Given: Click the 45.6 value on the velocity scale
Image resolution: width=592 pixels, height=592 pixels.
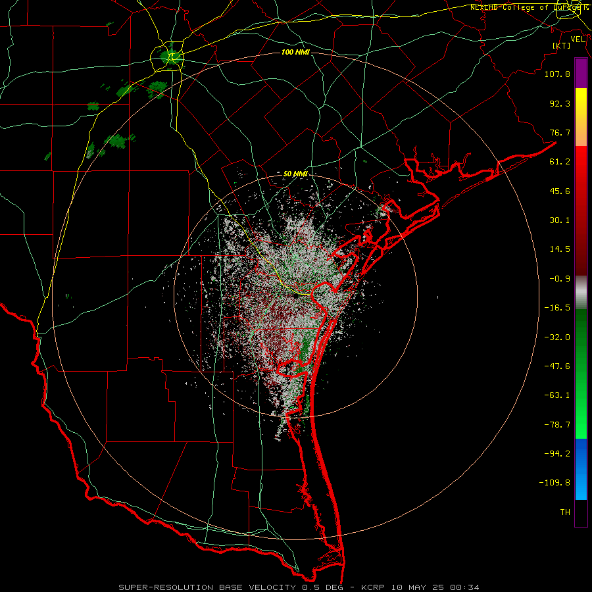Looking at the screenshot, I should click(x=560, y=191).
